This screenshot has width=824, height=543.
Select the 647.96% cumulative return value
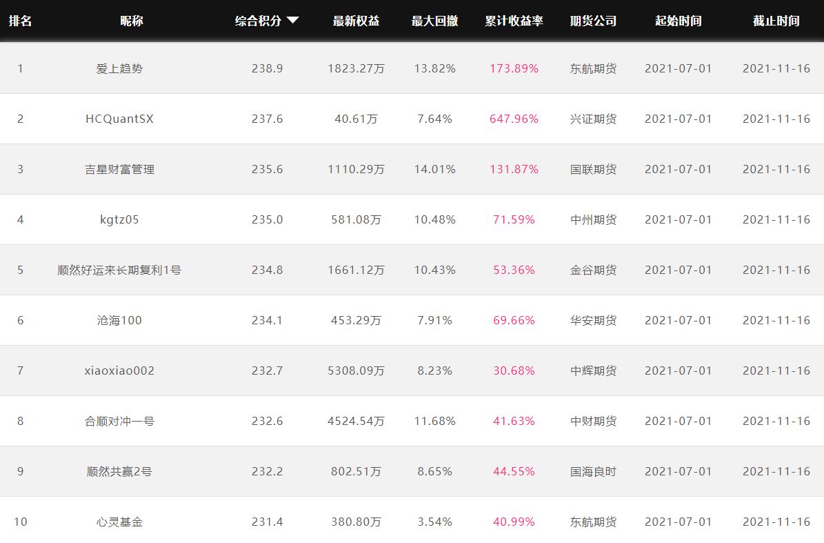[x=514, y=119]
